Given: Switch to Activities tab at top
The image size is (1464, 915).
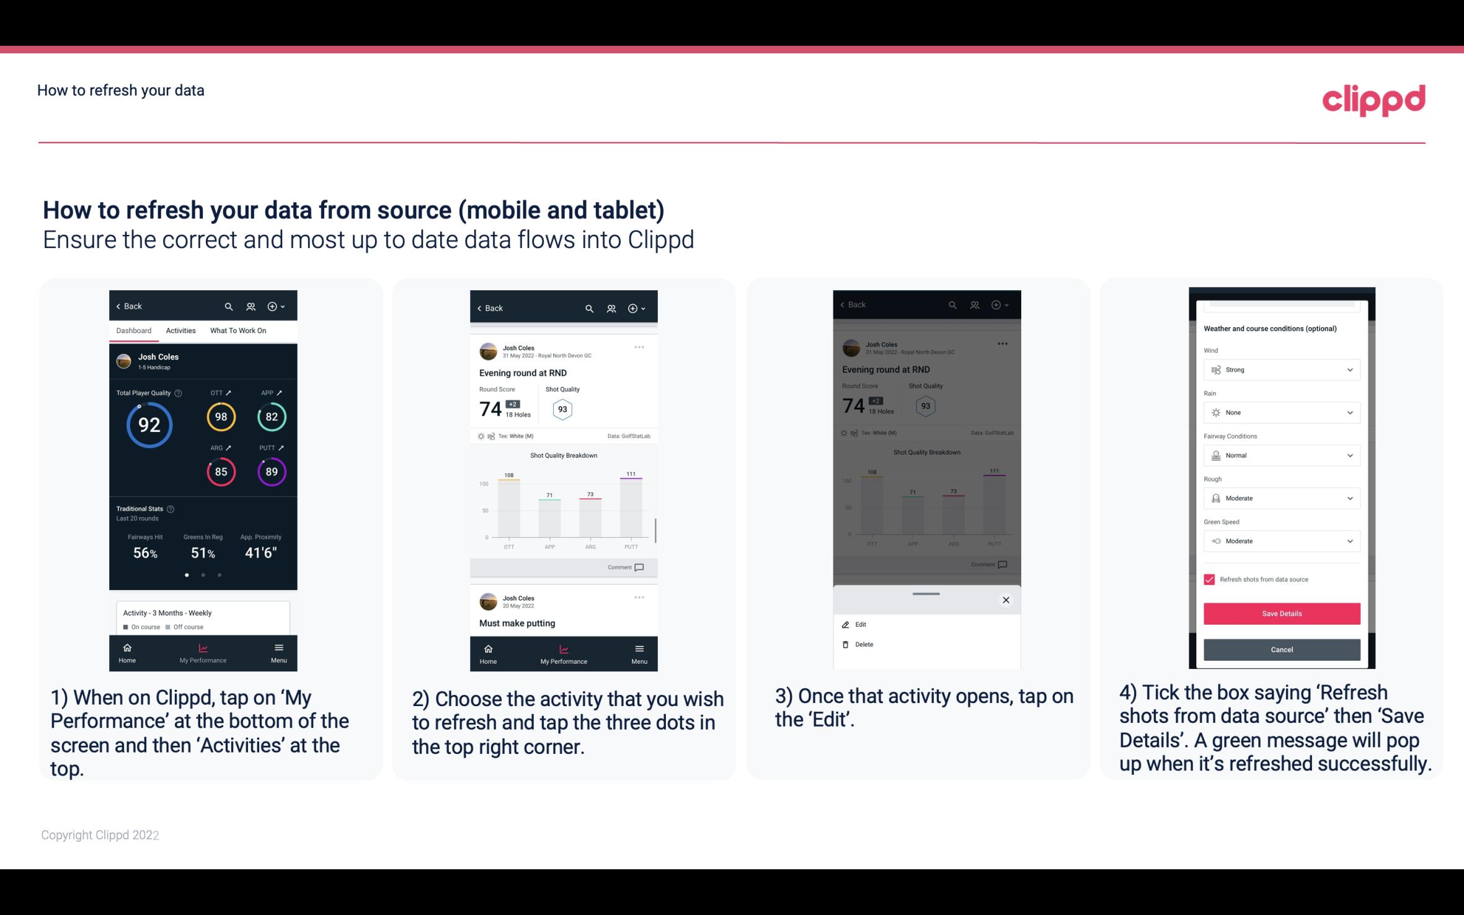Looking at the screenshot, I should (180, 331).
